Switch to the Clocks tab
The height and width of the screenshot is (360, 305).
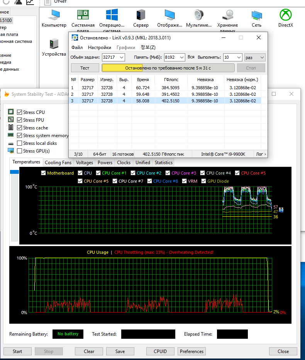124,163
